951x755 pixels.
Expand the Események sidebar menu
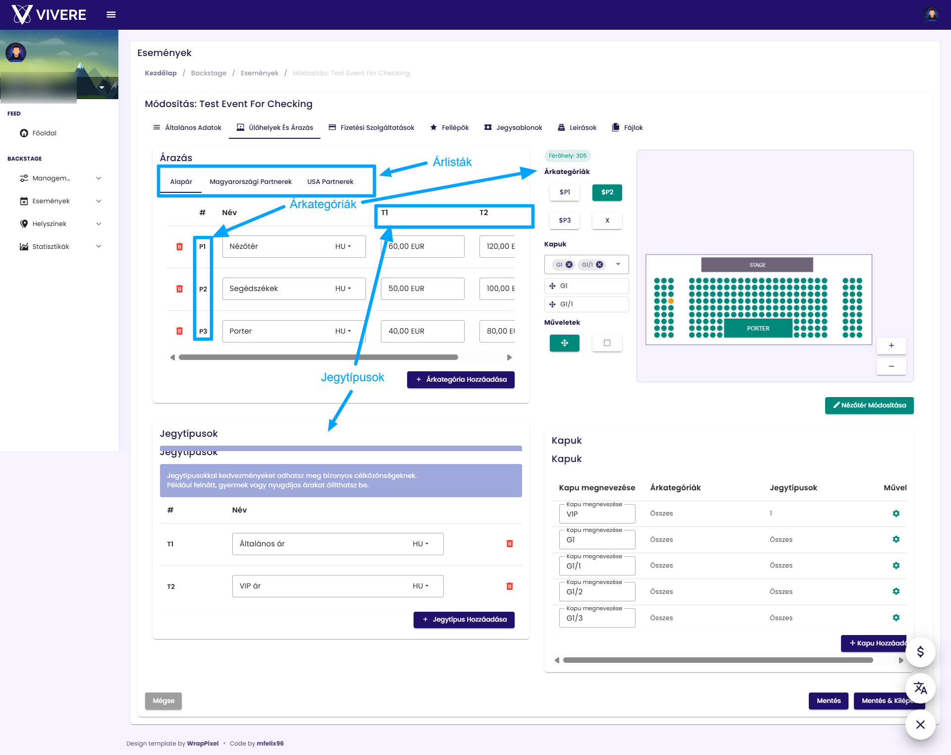coord(60,201)
